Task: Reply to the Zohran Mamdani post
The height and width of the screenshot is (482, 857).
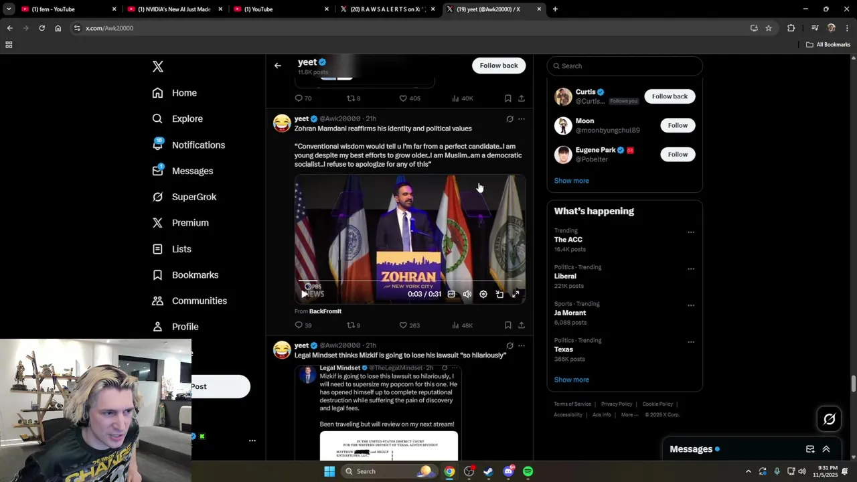Action: point(303,325)
